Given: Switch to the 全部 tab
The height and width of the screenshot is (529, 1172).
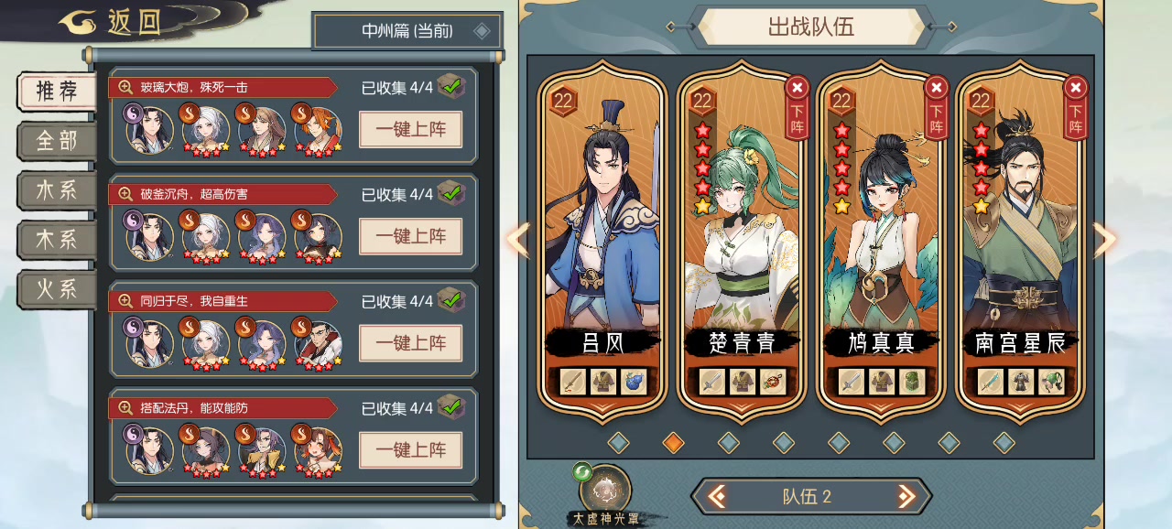Looking at the screenshot, I should point(57,141).
